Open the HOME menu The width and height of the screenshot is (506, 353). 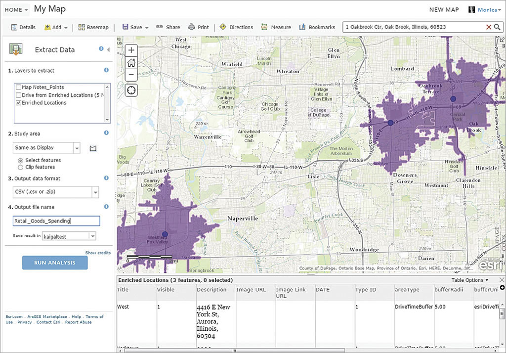click(x=16, y=10)
